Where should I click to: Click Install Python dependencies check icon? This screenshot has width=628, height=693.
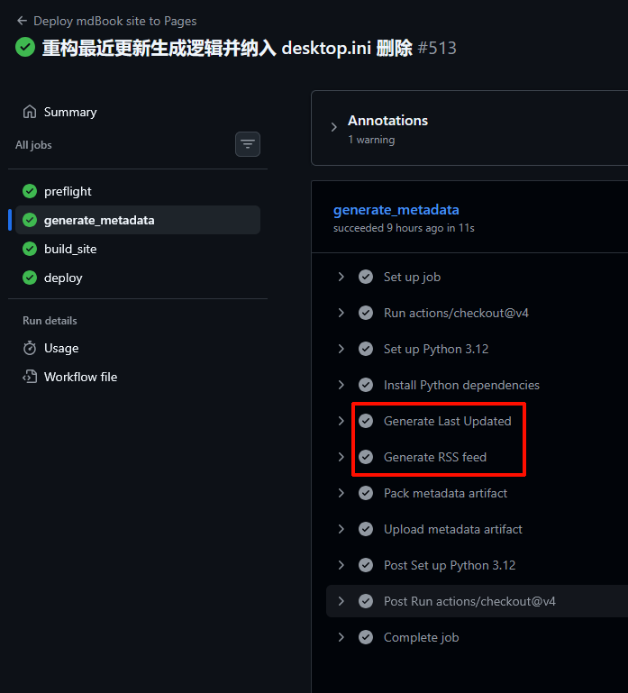pyautogui.click(x=366, y=385)
